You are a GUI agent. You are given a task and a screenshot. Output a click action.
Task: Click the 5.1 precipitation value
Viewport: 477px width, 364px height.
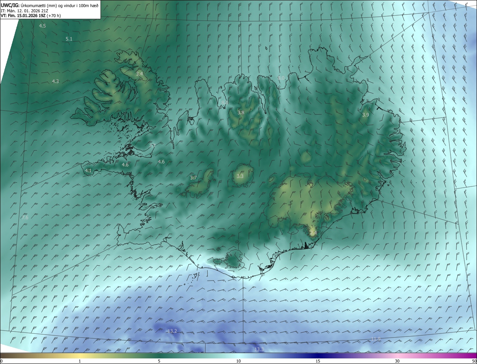coord(69,39)
